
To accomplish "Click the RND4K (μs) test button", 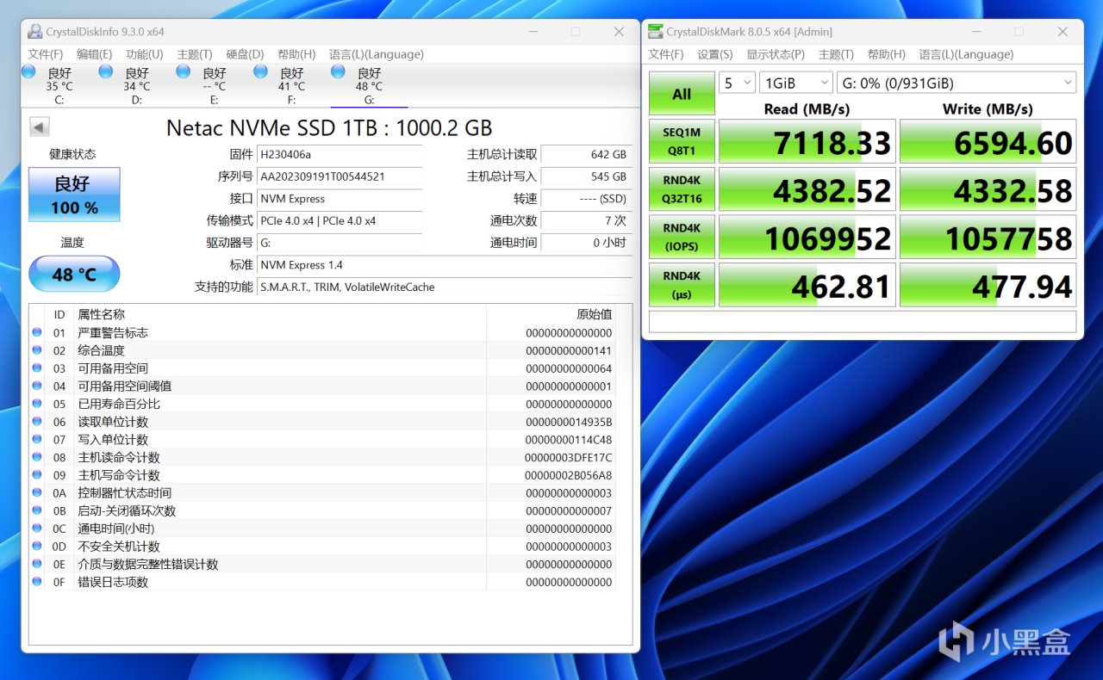I will pos(682,285).
